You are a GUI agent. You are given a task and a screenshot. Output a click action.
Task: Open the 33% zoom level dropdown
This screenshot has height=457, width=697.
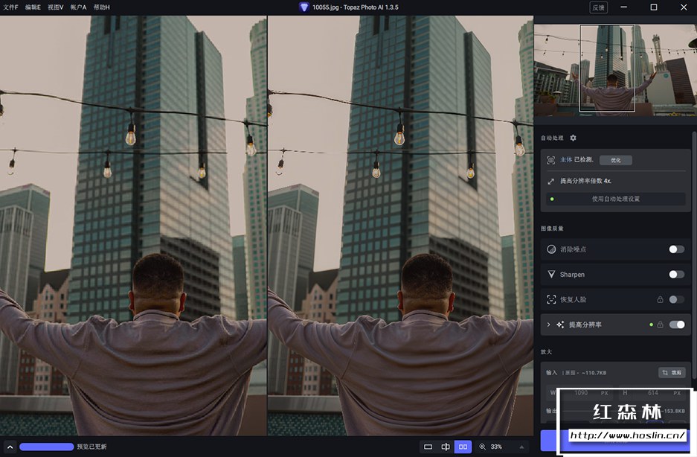coord(521,447)
